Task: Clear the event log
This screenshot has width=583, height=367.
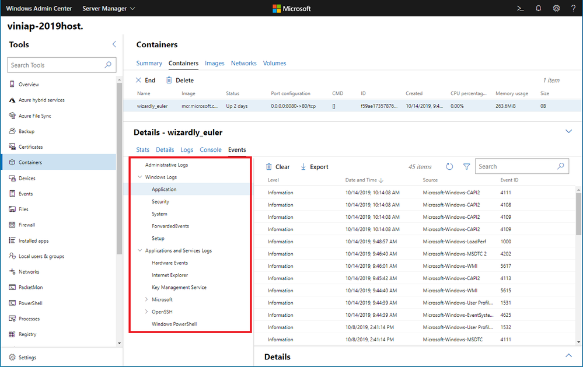Action: (277, 167)
